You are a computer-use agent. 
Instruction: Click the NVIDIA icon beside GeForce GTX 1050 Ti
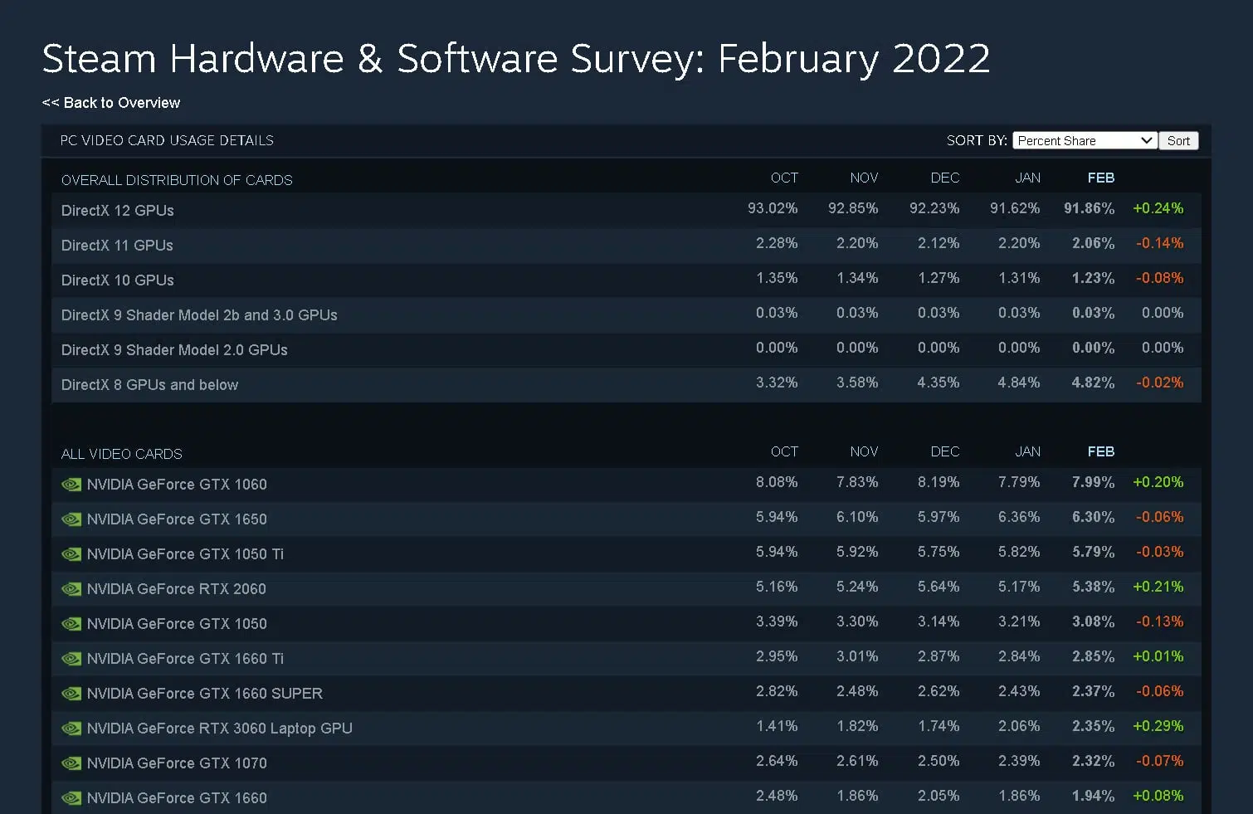(71, 554)
